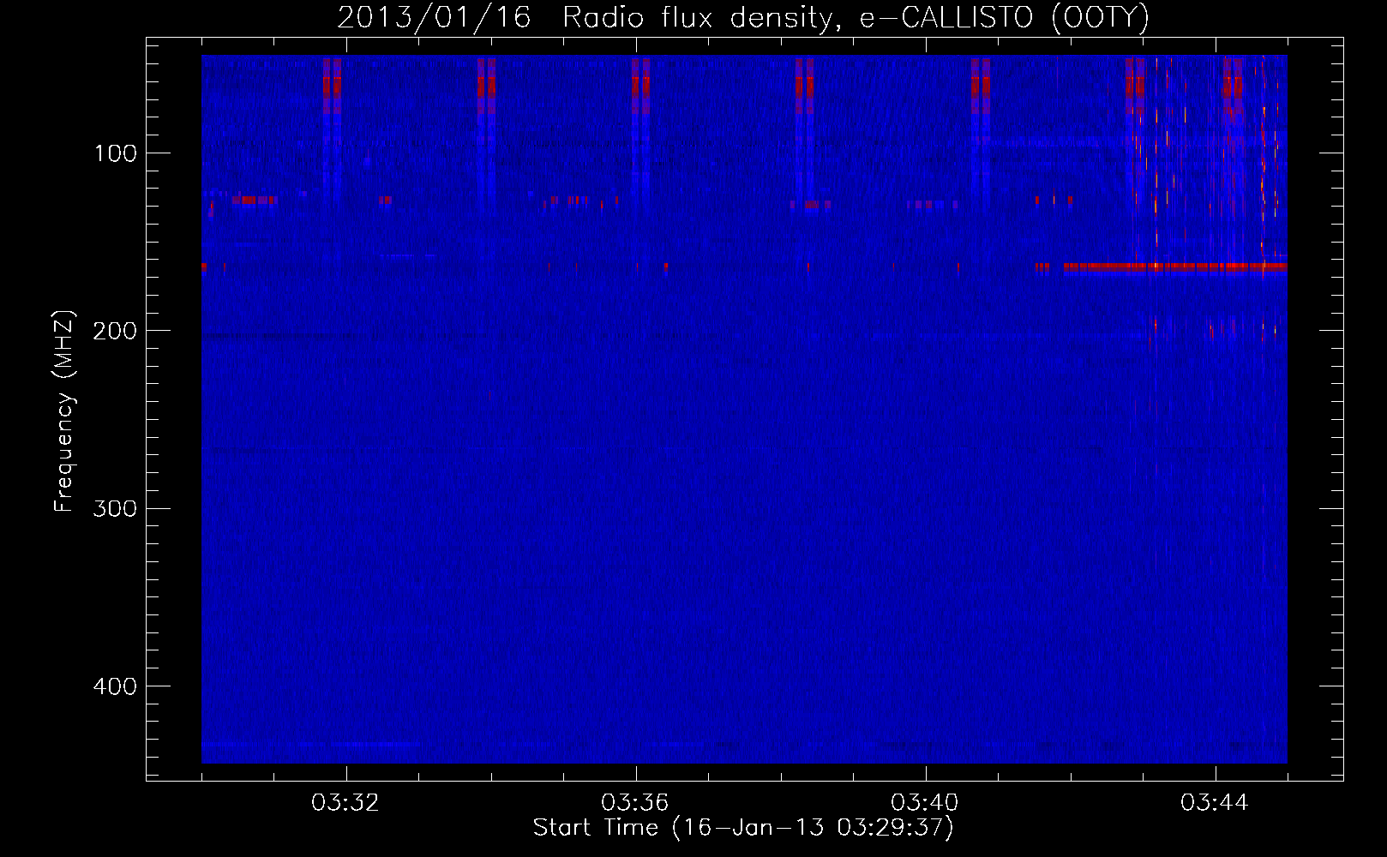The image size is (1387, 857).
Task: Click the 03:32 time tick label
Action: point(345,803)
